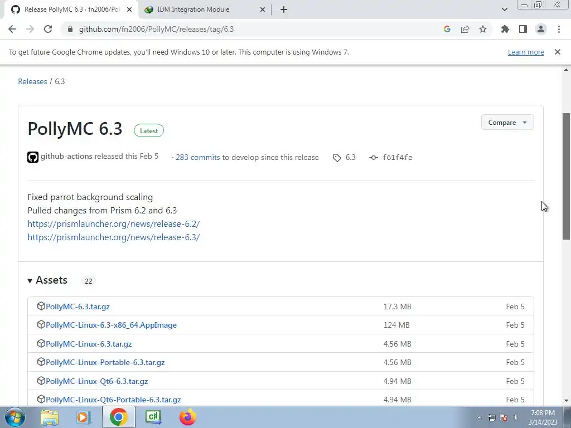571x428 pixels.
Task: Open the Google icon in address bar
Action: pyautogui.click(x=447, y=29)
